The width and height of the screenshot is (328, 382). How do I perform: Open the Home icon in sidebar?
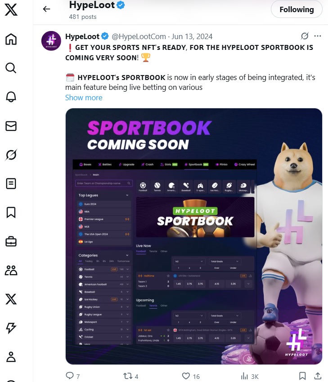[11, 39]
